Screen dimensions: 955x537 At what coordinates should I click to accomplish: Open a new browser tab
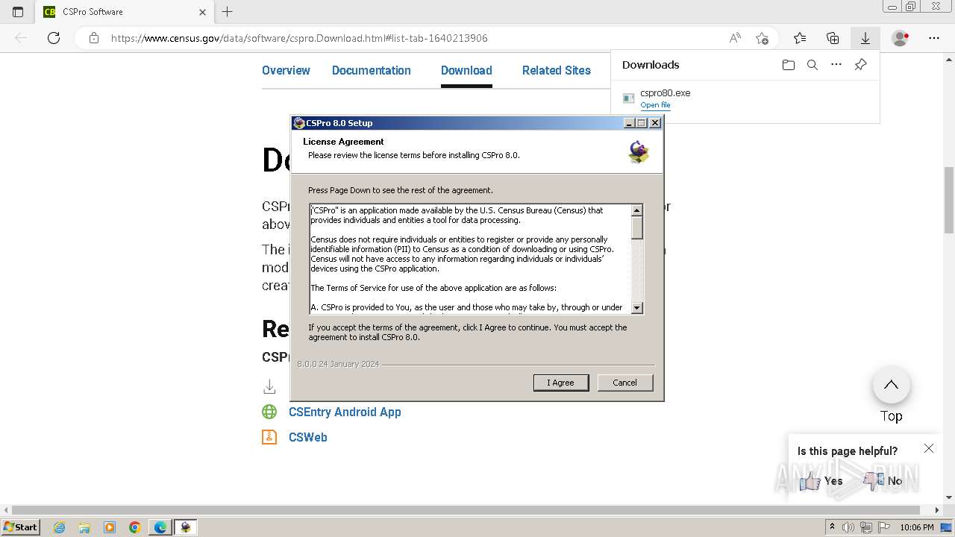click(x=228, y=12)
